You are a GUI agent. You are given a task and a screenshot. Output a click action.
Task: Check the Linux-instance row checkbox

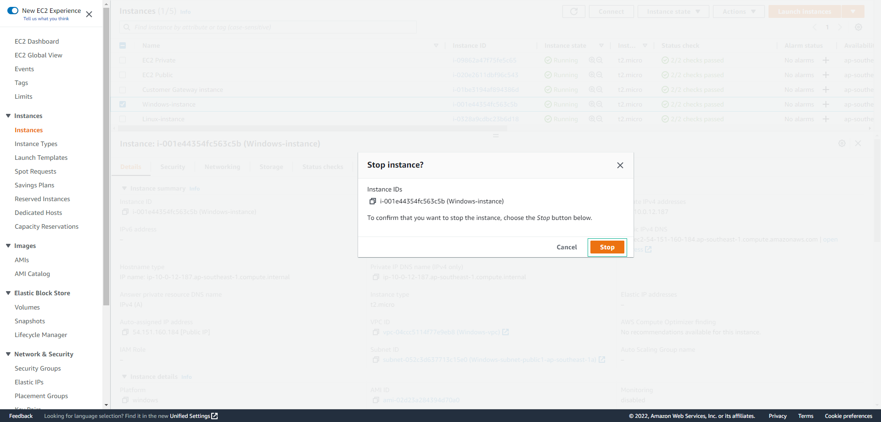click(123, 119)
